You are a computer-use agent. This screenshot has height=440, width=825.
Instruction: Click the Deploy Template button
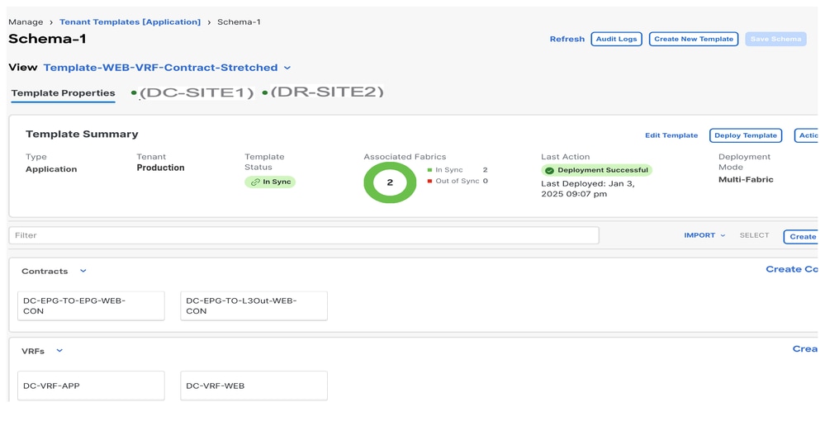(746, 135)
